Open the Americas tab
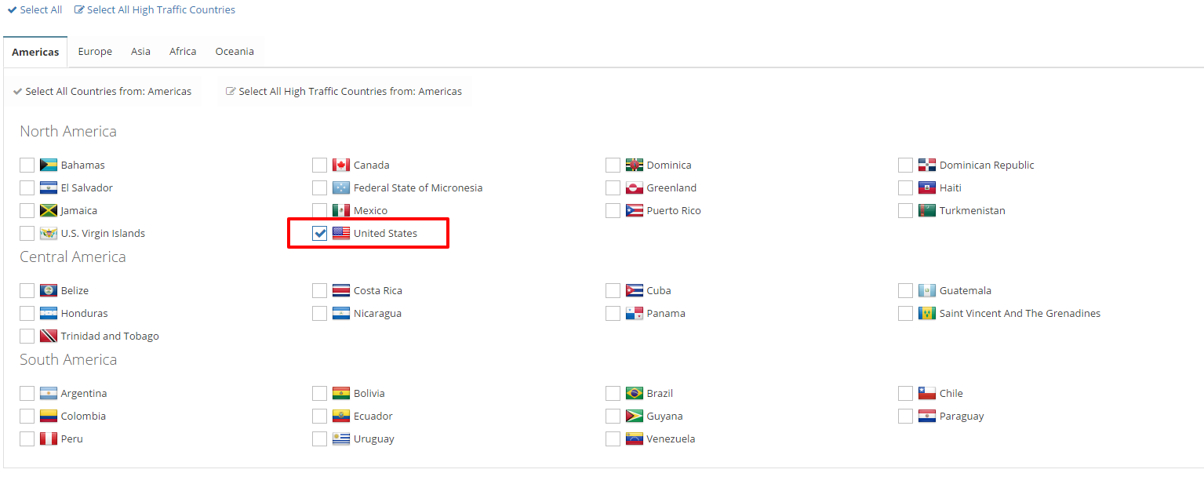 [x=35, y=52]
